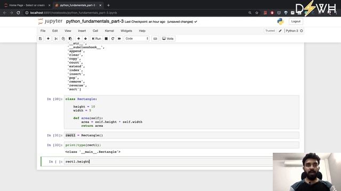
Task: Click the Trusted notebook indicator
Action: click(270, 31)
